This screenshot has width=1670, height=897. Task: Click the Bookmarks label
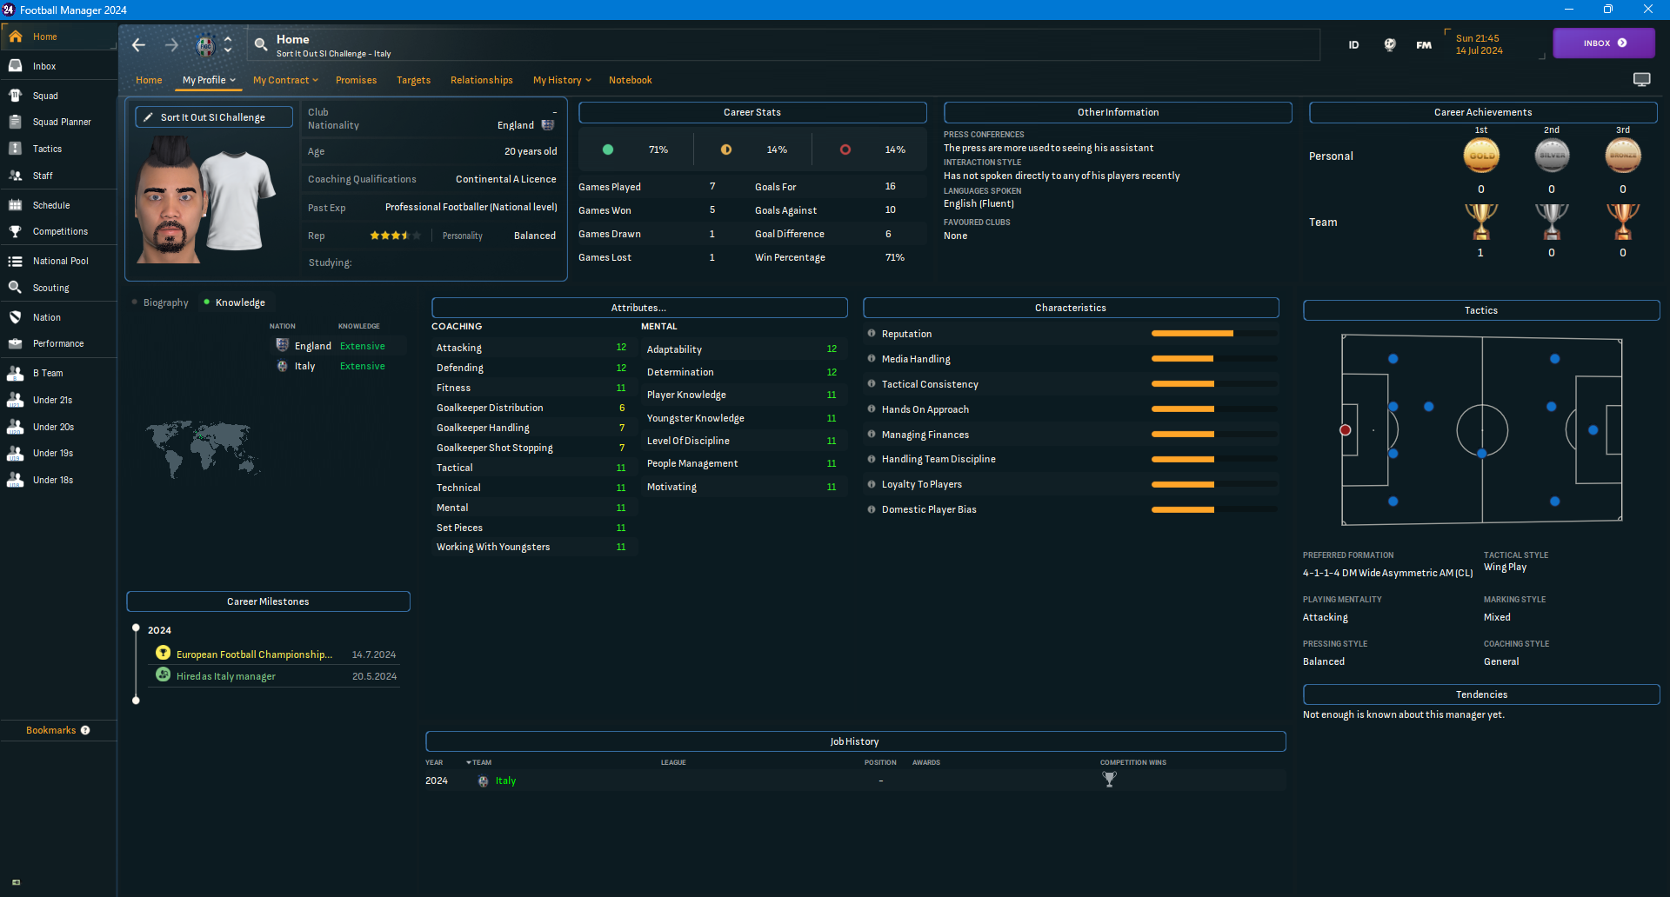[x=50, y=730]
